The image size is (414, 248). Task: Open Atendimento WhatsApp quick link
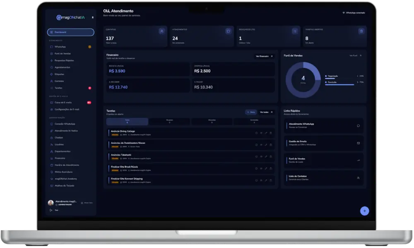point(323,126)
